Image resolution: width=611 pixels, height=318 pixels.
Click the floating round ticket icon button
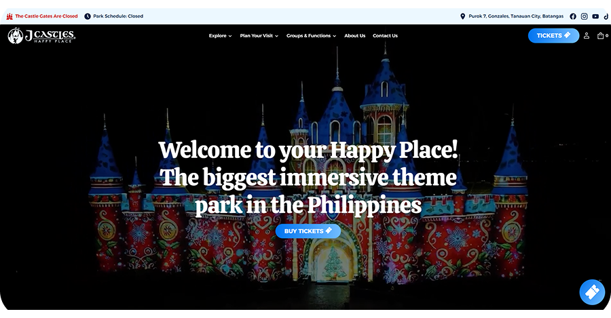[x=592, y=292]
